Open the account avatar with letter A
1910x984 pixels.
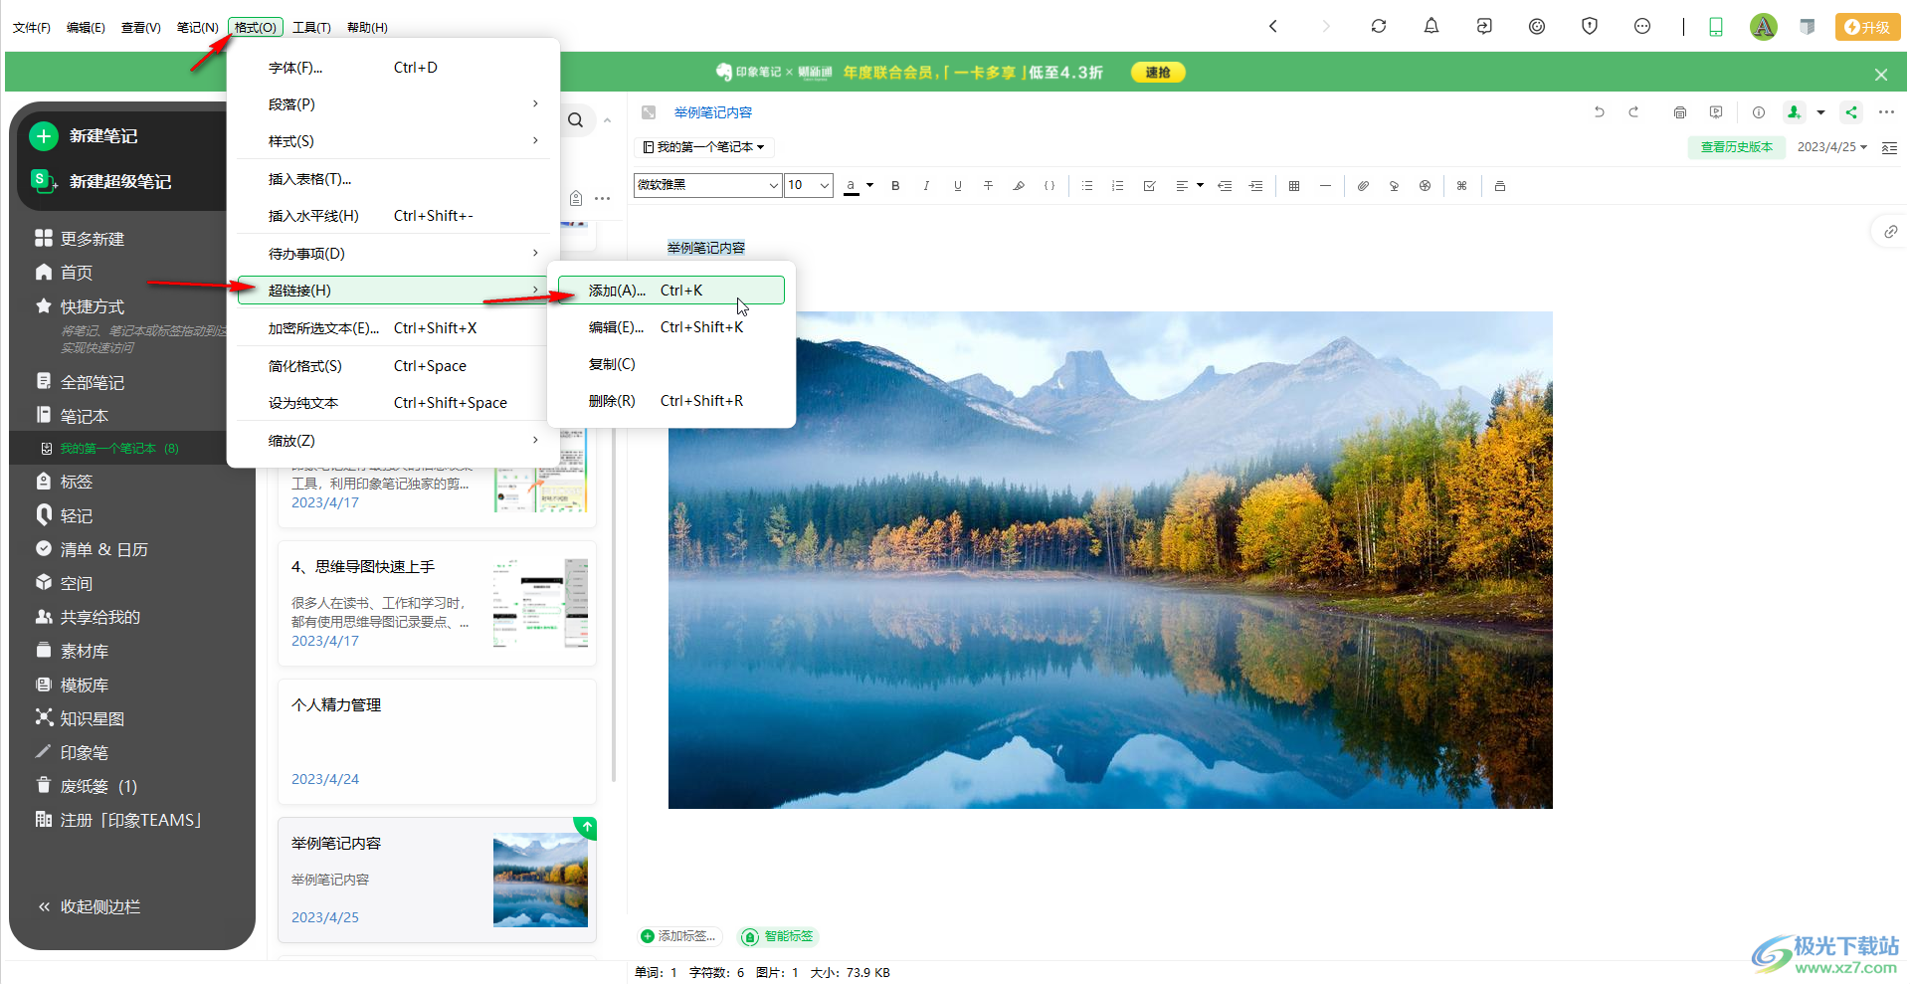coord(1763,27)
